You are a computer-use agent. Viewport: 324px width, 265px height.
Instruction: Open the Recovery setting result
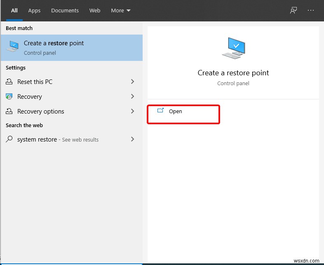(x=71, y=97)
